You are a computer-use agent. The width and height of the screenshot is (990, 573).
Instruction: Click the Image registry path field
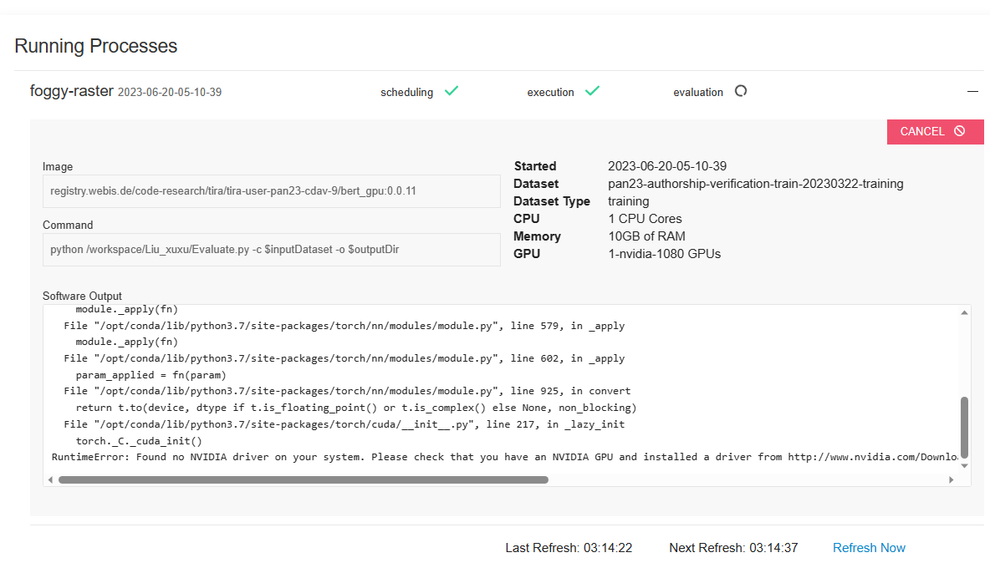[272, 191]
